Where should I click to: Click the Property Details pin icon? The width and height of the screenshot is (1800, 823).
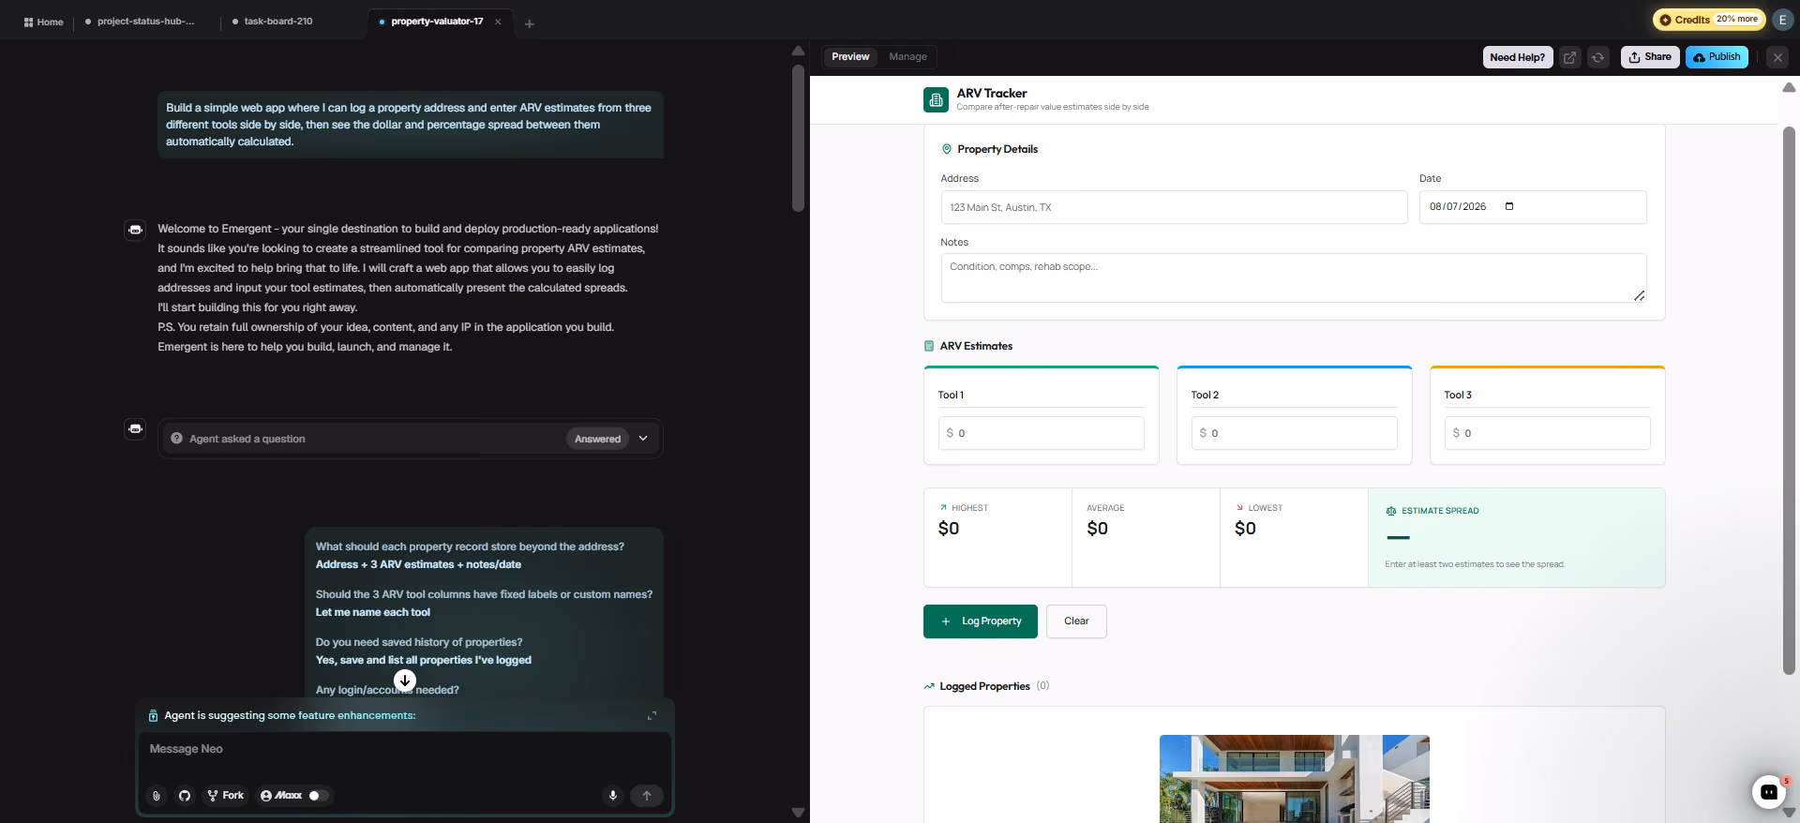click(946, 149)
